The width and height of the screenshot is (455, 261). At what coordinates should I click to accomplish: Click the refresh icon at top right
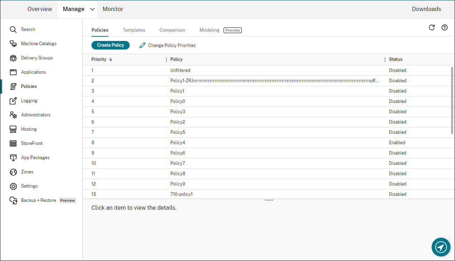(x=432, y=27)
